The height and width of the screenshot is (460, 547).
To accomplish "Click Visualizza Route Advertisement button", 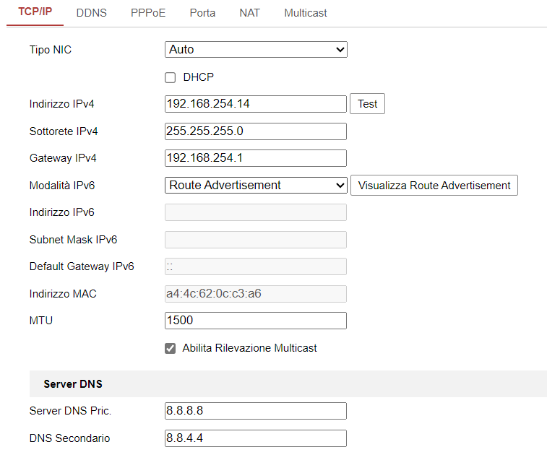I will (434, 186).
